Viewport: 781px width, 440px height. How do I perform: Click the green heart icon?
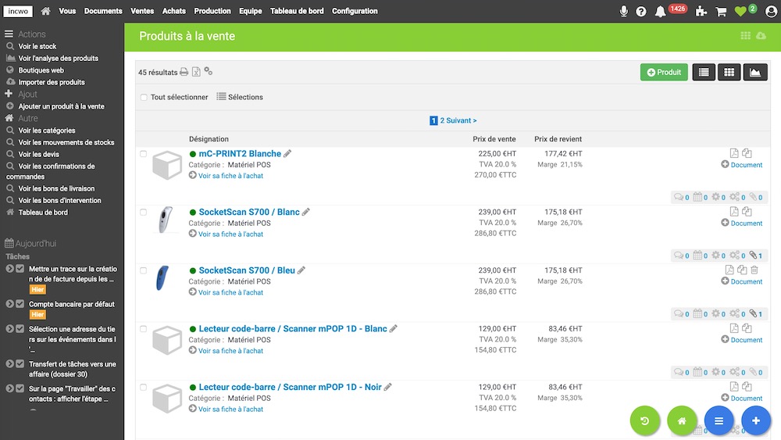point(740,12)
